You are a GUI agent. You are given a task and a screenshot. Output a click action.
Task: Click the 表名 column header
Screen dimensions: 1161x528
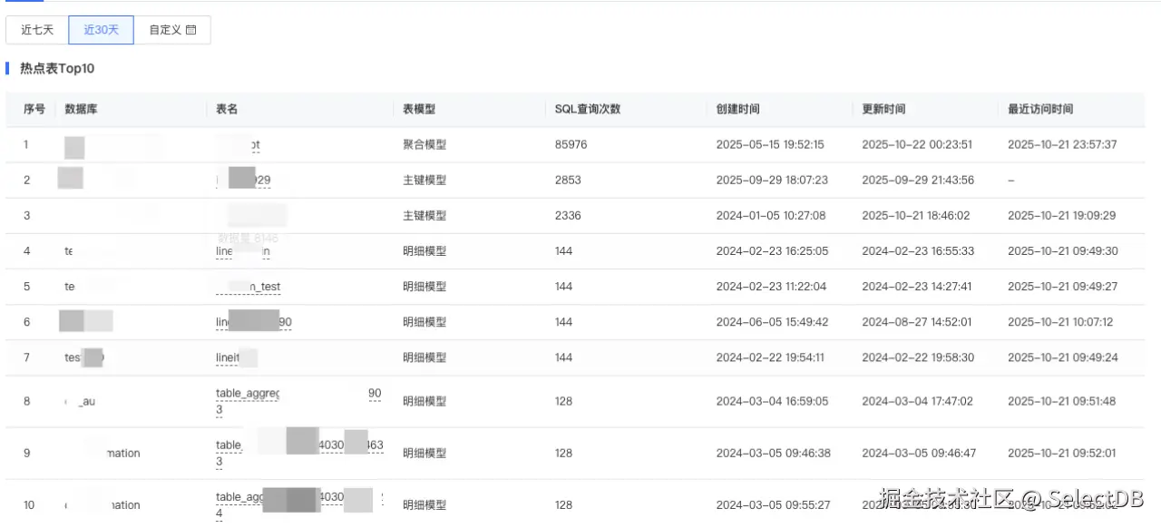(x=227, y=109)
